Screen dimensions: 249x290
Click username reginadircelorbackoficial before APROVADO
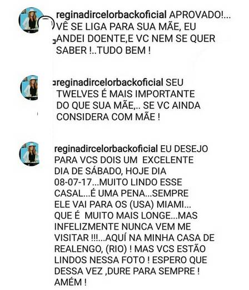111,15
